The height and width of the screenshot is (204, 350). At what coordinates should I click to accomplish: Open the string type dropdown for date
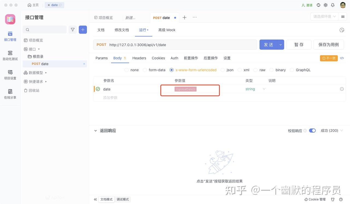pyautogui.click(x=263, y=89)
